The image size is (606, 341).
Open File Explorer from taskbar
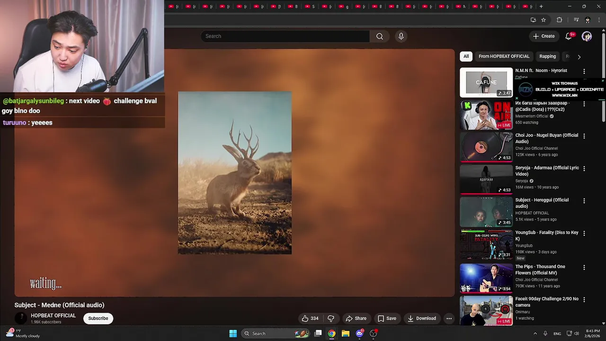(x=346, y=333)
